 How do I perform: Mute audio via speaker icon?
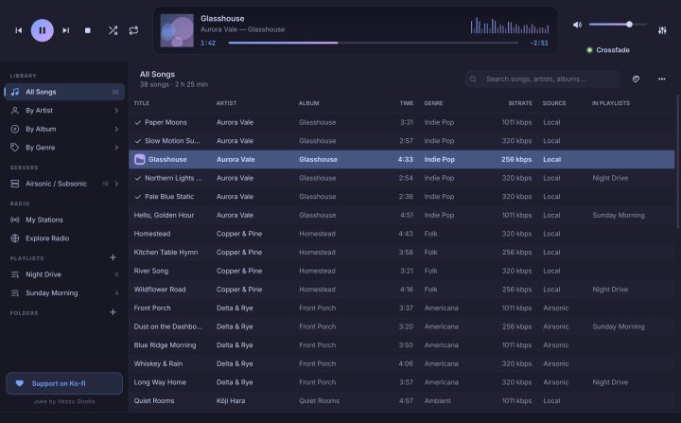[x=577, y=25]
